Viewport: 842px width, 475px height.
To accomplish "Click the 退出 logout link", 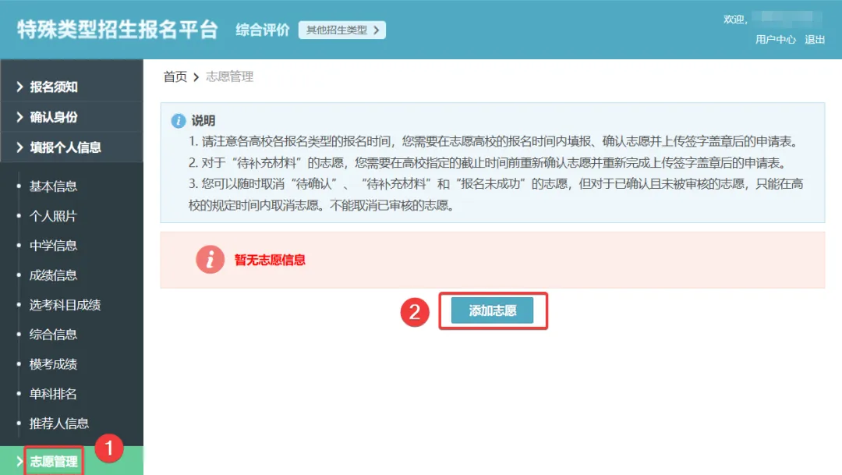I will pyautogui.click(x=815, y=40).
